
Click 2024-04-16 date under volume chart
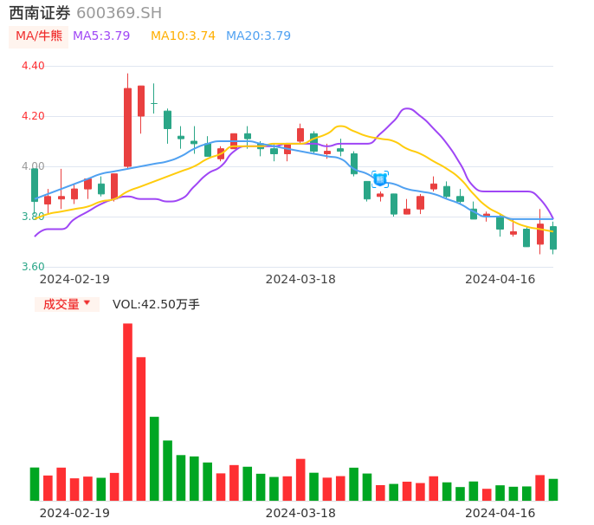500,513
